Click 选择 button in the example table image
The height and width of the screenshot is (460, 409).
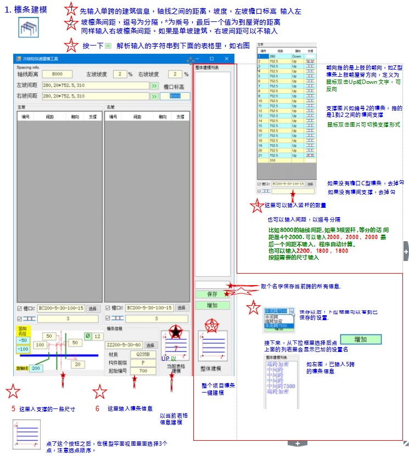pos(310,184)
